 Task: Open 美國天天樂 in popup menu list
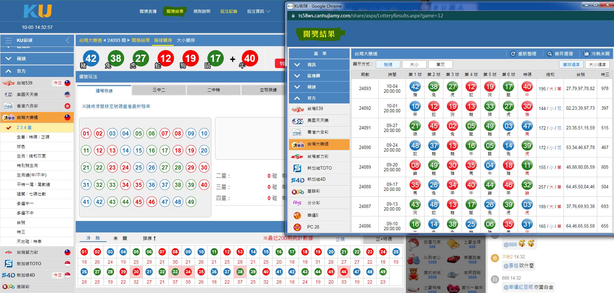point(319,120)
